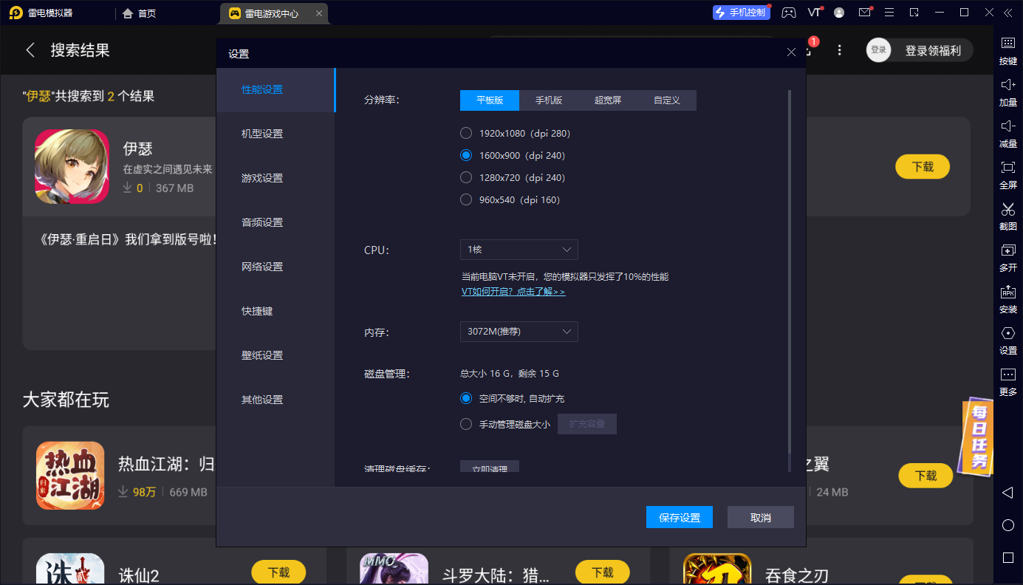
Task: Switch to the 雷电游戏中心 tab
Action: coord(274,13)
